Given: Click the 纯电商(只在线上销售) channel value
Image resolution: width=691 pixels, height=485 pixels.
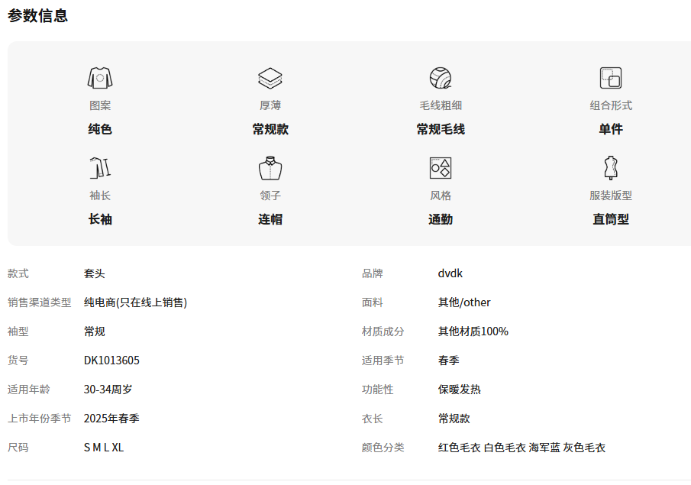Looking at the screenshot, I should [135, 302].
